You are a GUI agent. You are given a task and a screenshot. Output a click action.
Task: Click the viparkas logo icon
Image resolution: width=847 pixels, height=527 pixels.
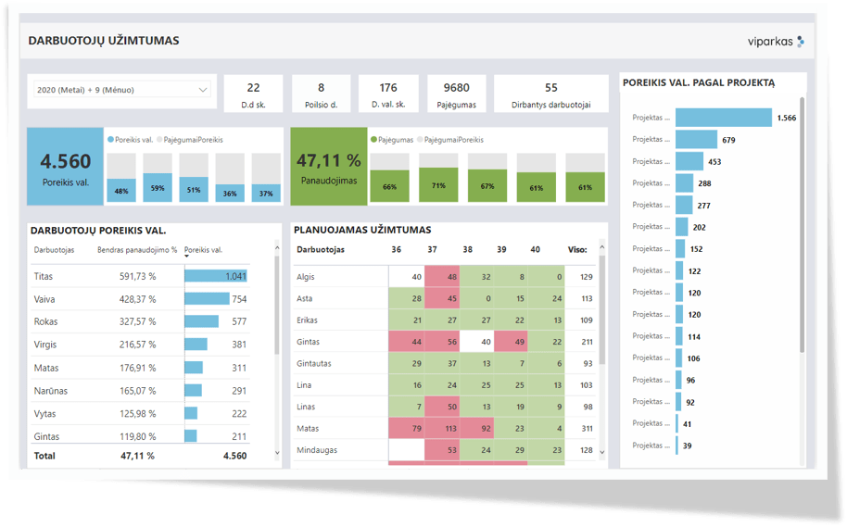pos(800,42)
